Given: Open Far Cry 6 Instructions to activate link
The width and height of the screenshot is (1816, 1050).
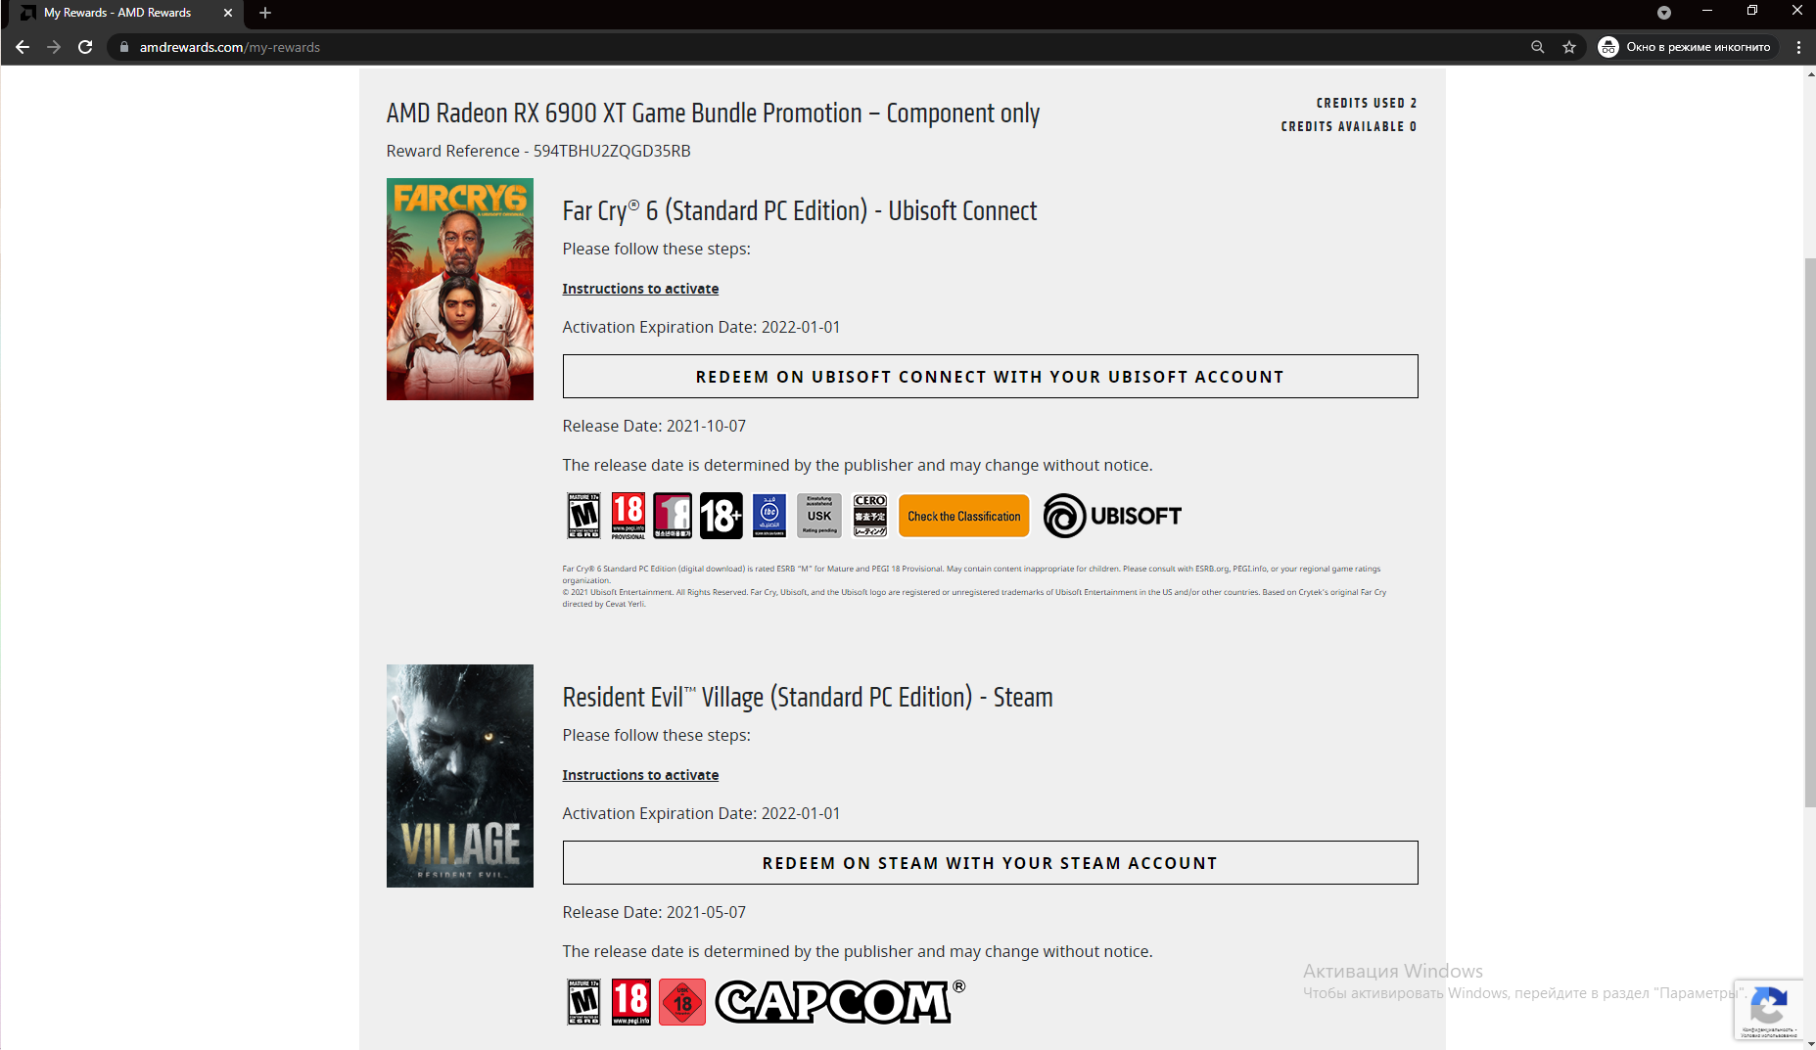Looking at the screenshot, I should [640, 289].
